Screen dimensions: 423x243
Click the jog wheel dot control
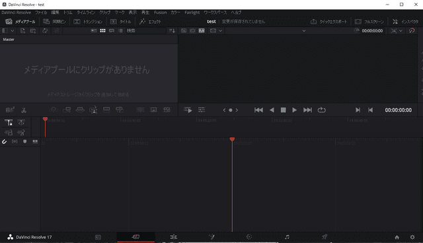point(231,110)
